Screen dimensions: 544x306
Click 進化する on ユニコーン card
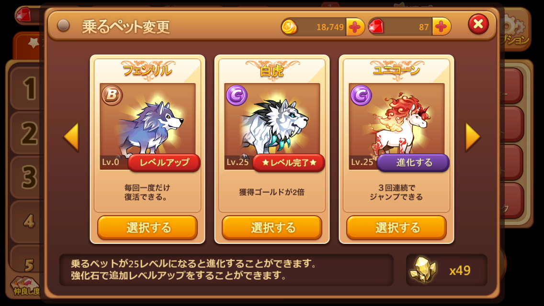(413, 163)
